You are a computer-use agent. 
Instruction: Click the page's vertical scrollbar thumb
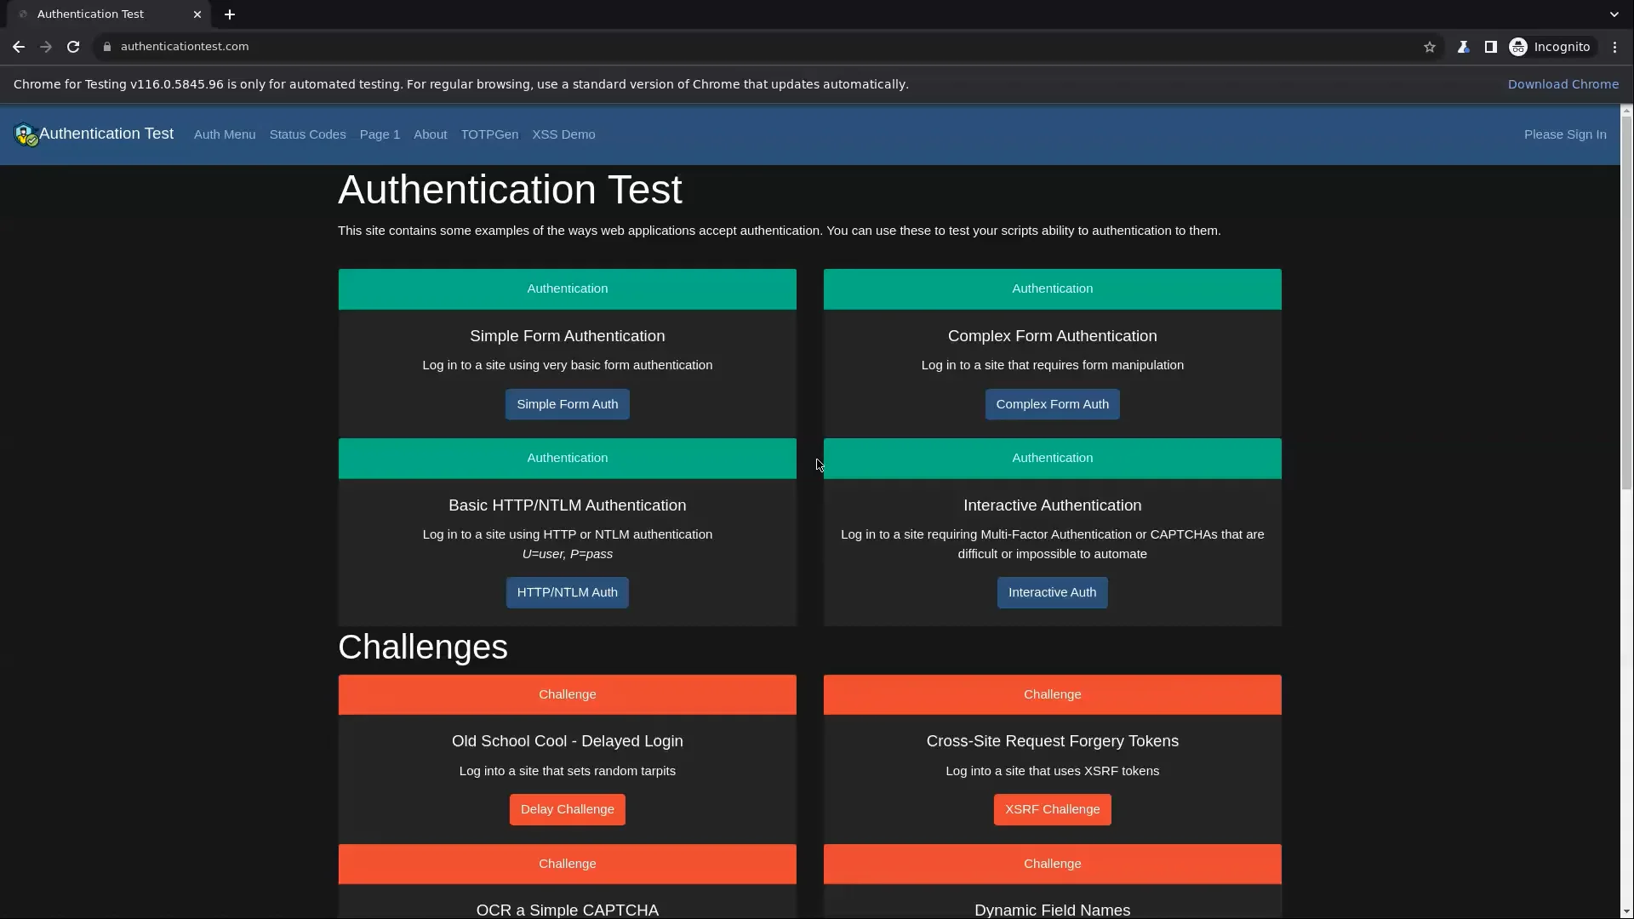coord(1626,304)
